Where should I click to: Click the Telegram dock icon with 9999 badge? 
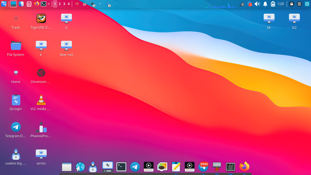click(x=203, y=167)
